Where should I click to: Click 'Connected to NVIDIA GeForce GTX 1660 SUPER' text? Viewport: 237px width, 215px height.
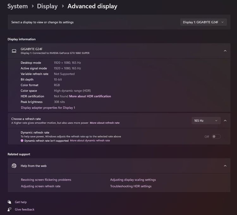61,53
